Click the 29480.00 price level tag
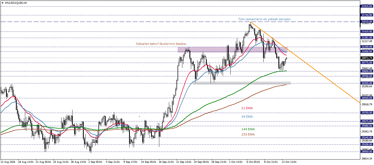The height and width of the screenshot is (165, 374). [367, 126]
